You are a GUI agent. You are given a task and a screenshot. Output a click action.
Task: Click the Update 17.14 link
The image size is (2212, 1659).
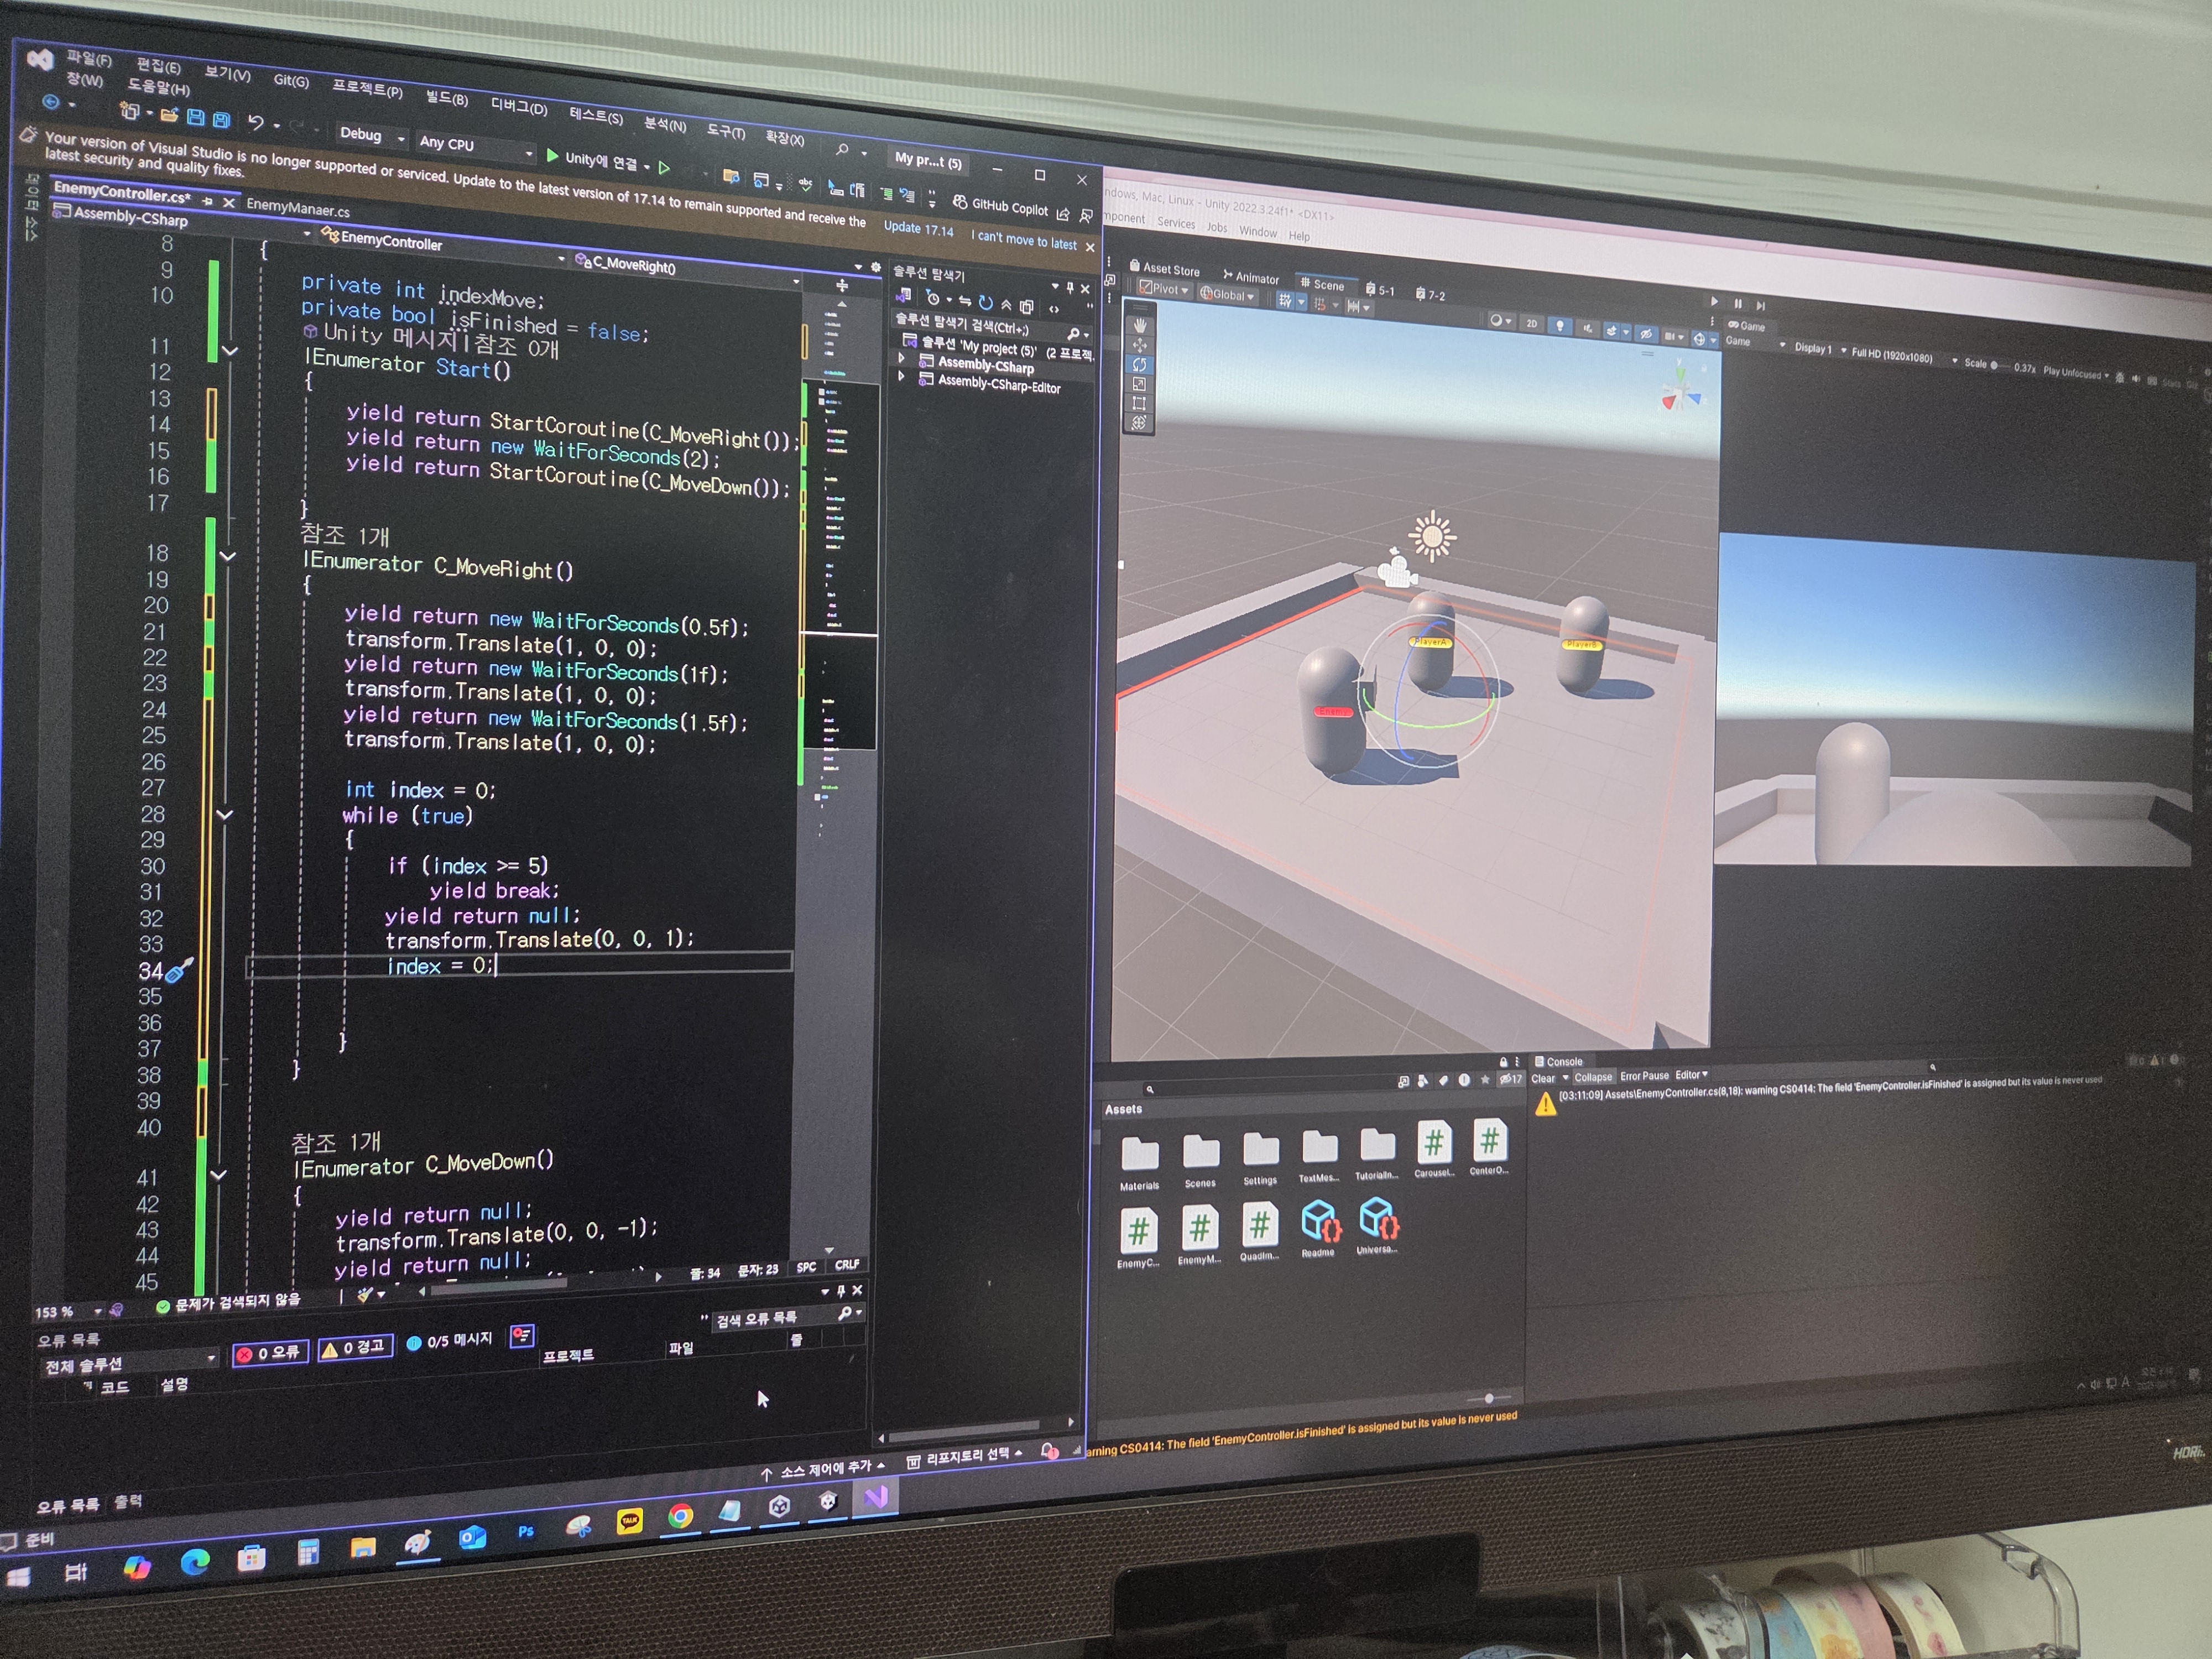(918, 228)
